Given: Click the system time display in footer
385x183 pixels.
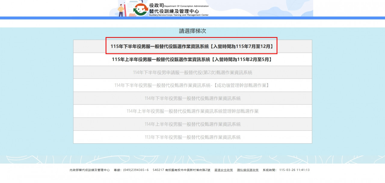Looking at the screenshot, I should (x=286, y=170).
